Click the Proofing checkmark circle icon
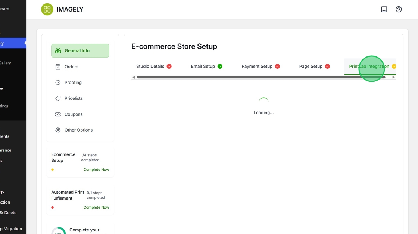Viewport: 418px width, 234px height. (58, 83)
